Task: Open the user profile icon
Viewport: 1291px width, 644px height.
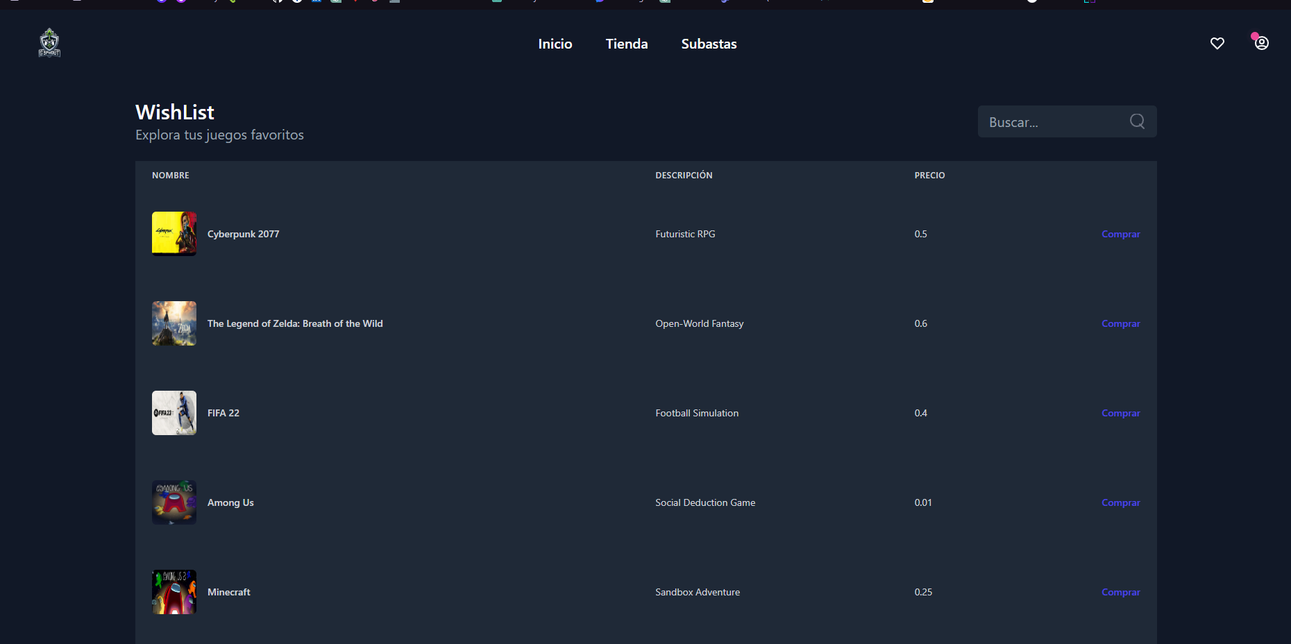Action: (x=1262, y=43)
